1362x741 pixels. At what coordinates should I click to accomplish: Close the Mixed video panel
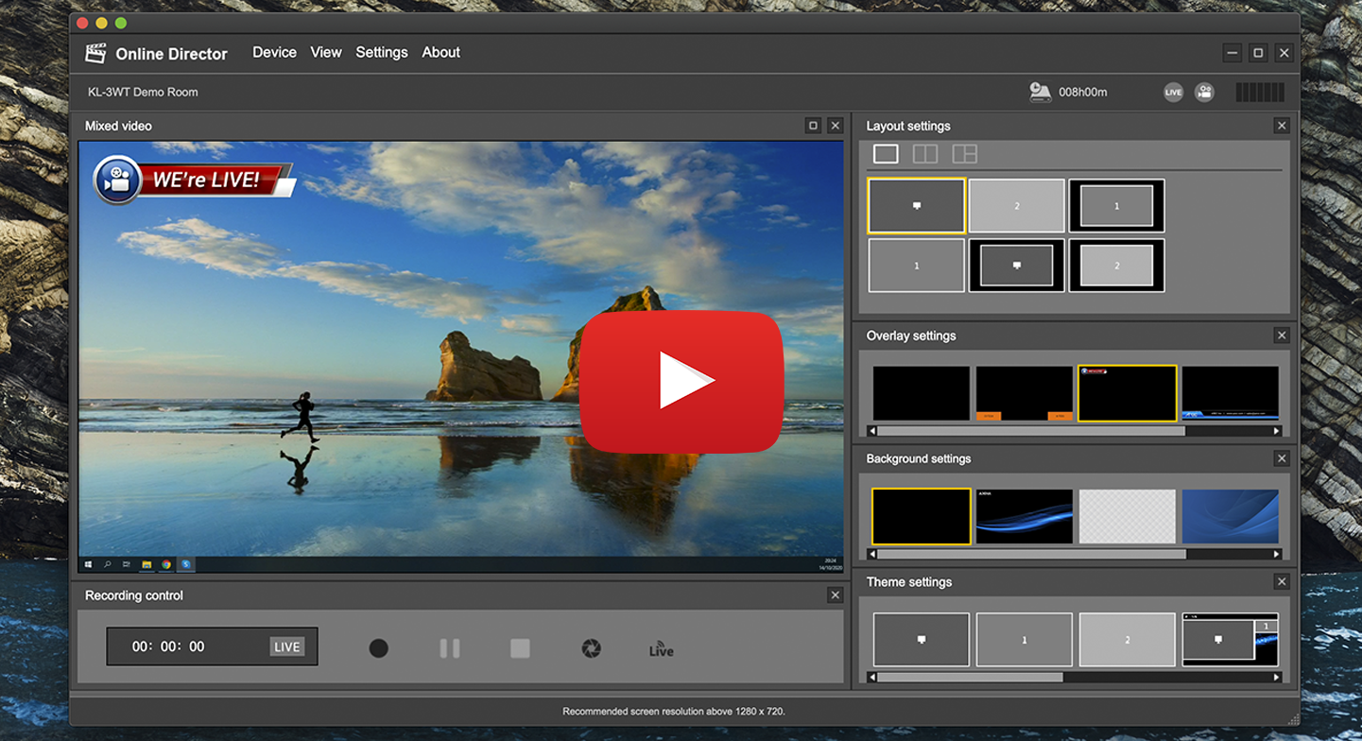tap(835, 126)
